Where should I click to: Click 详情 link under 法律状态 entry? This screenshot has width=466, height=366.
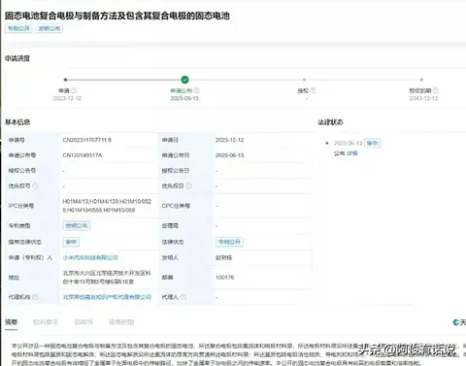click(352, 153)
